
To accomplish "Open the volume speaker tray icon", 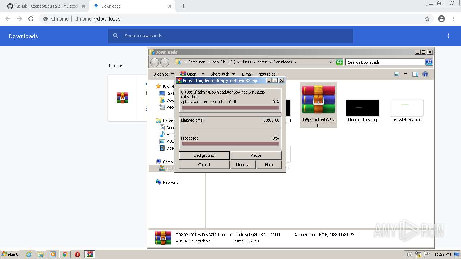I will (409, 254).
